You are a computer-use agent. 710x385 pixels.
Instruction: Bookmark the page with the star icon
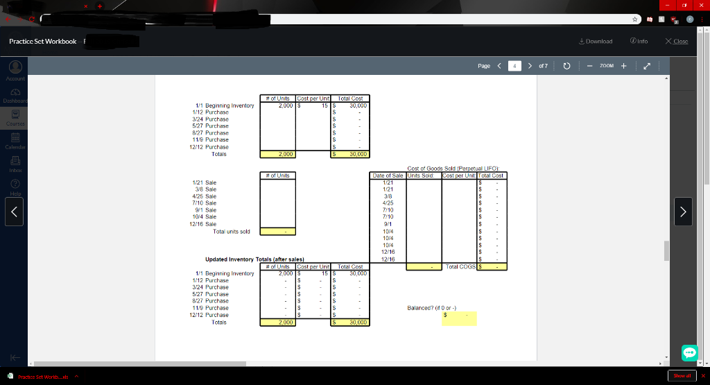coord(635,19)
